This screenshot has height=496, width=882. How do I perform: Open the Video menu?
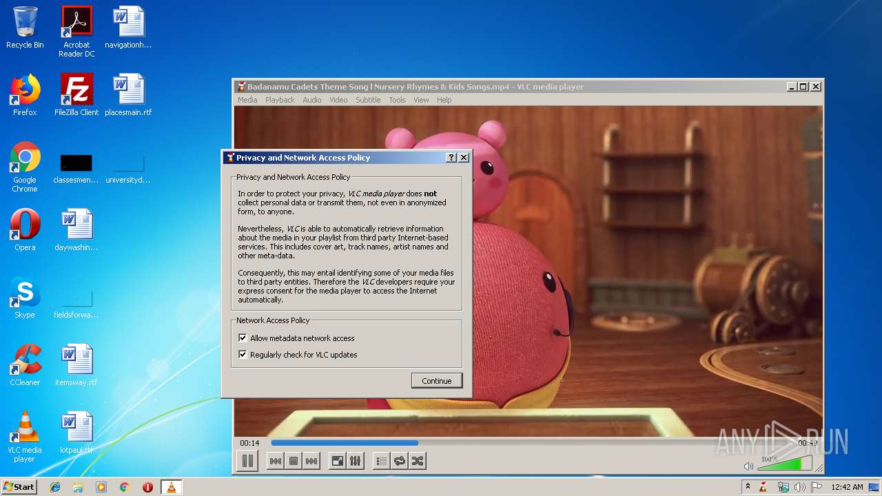click(338, 100)
